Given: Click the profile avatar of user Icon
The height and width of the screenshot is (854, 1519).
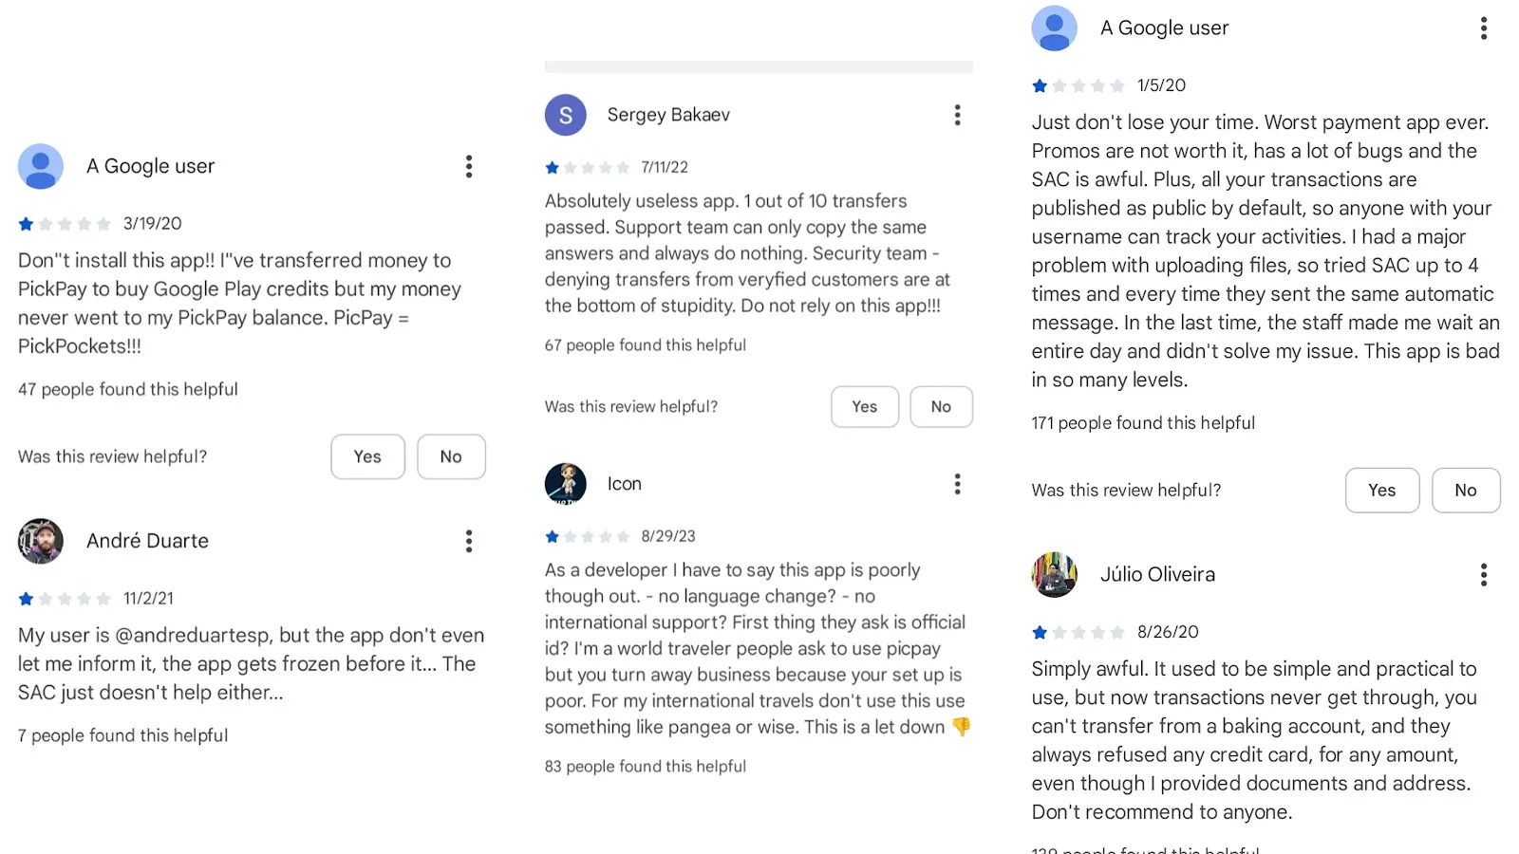Looking at the screenshot, I should click(x=565, y=484).
